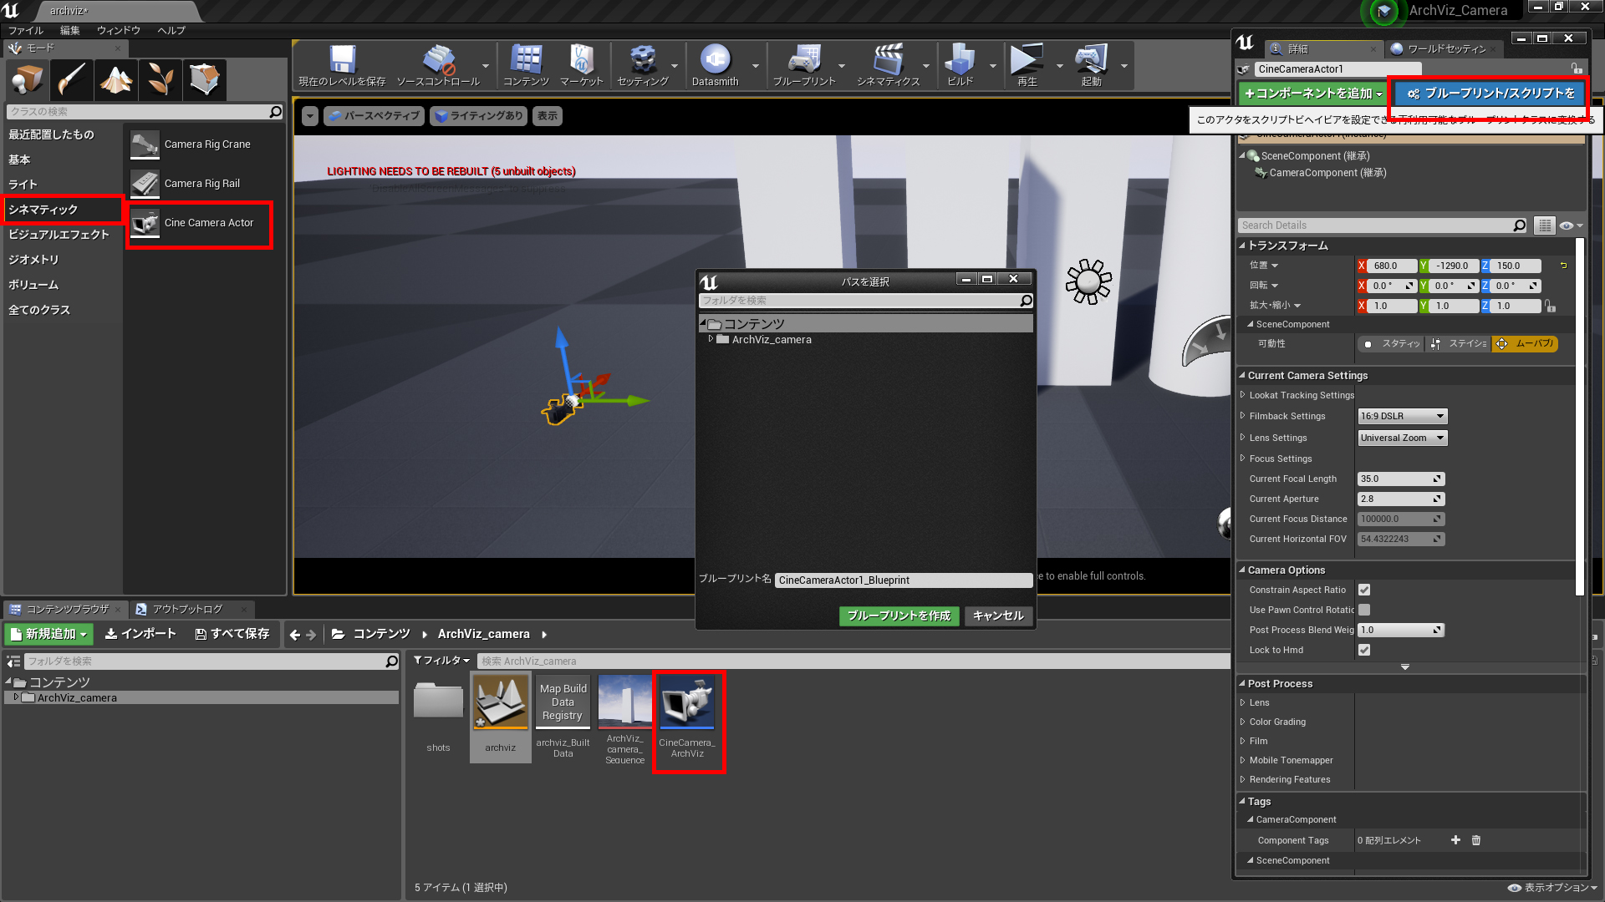Click Cancel (キャンセル) in path dialog
Screen dimensions: 1605x902
click(x=998, y=616)
